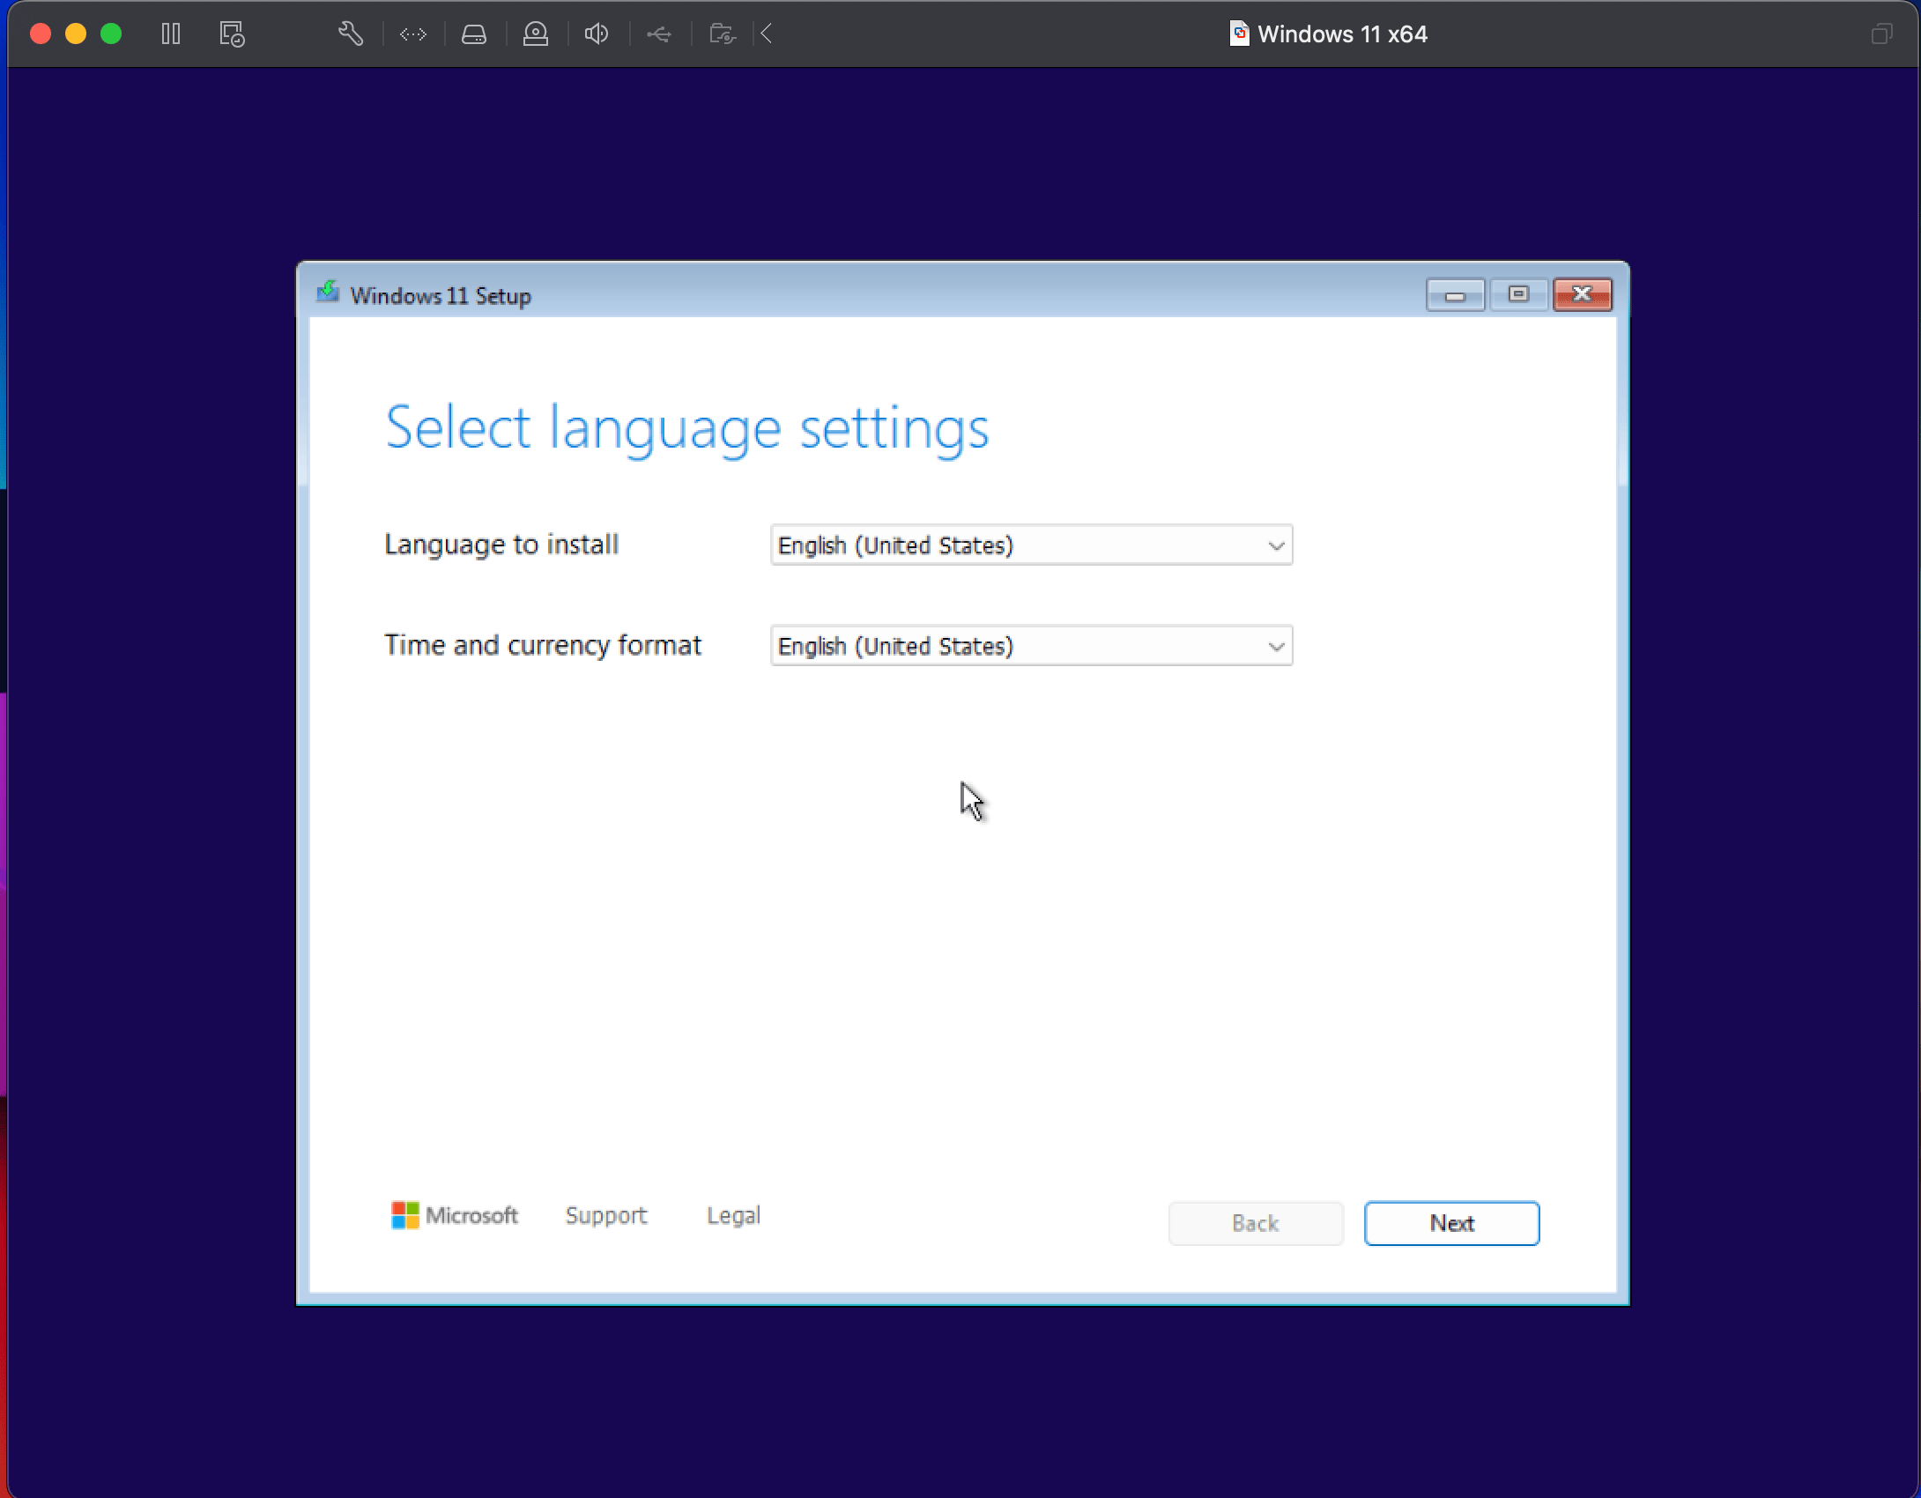Click the CD/DVD drive icon

[536, 34]
